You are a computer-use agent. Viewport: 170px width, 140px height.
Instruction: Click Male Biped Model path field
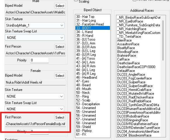point(35,12)
